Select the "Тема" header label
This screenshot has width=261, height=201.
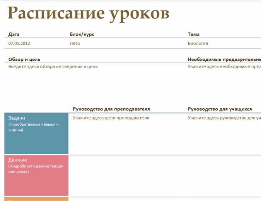193,34
